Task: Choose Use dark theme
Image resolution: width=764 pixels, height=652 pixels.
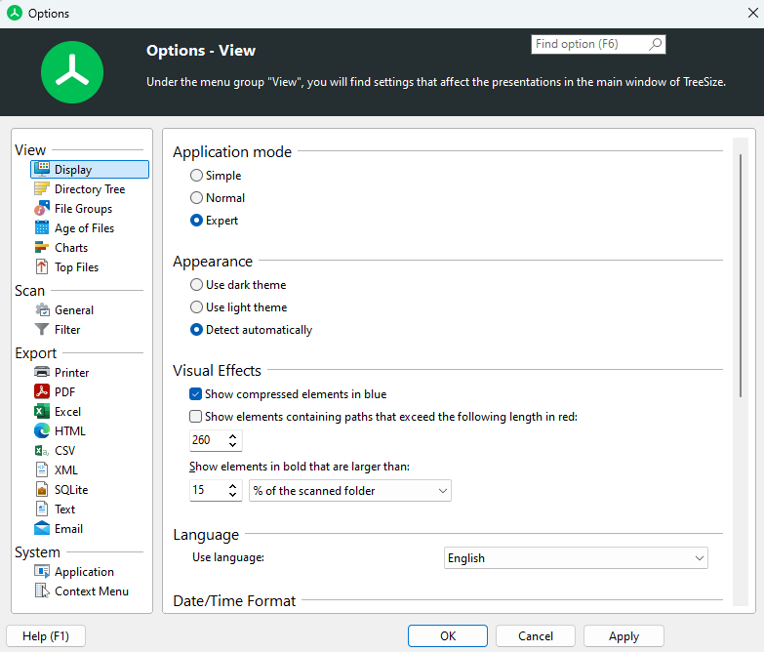Action: [196, 284]
